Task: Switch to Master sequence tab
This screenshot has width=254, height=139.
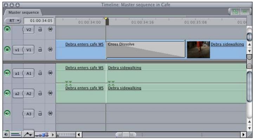Action: (24, 13)
